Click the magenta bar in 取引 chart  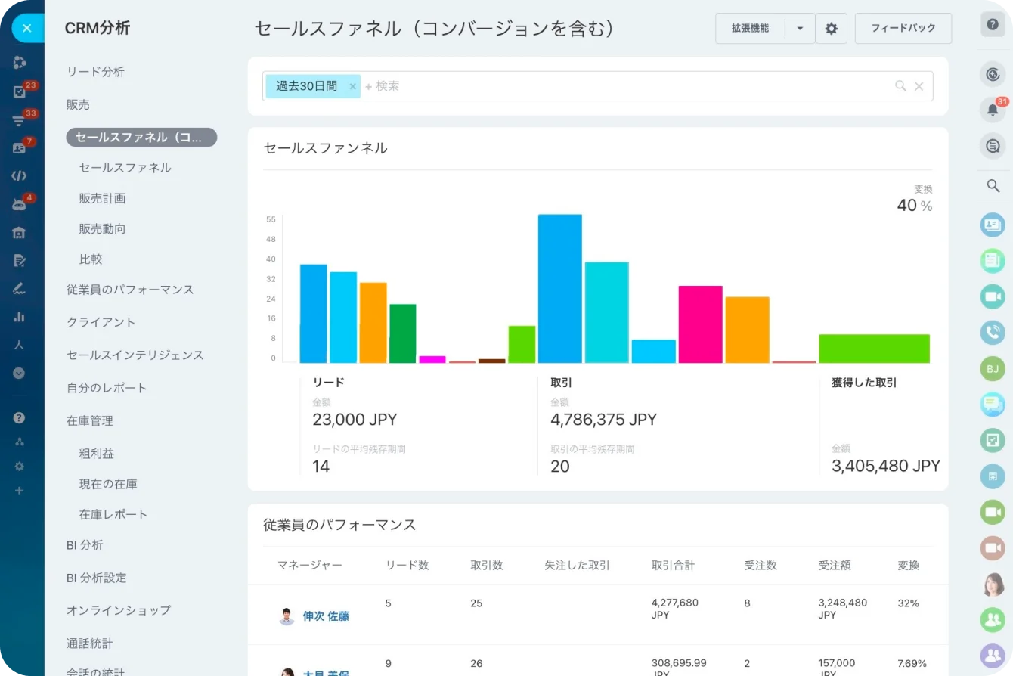700,324
